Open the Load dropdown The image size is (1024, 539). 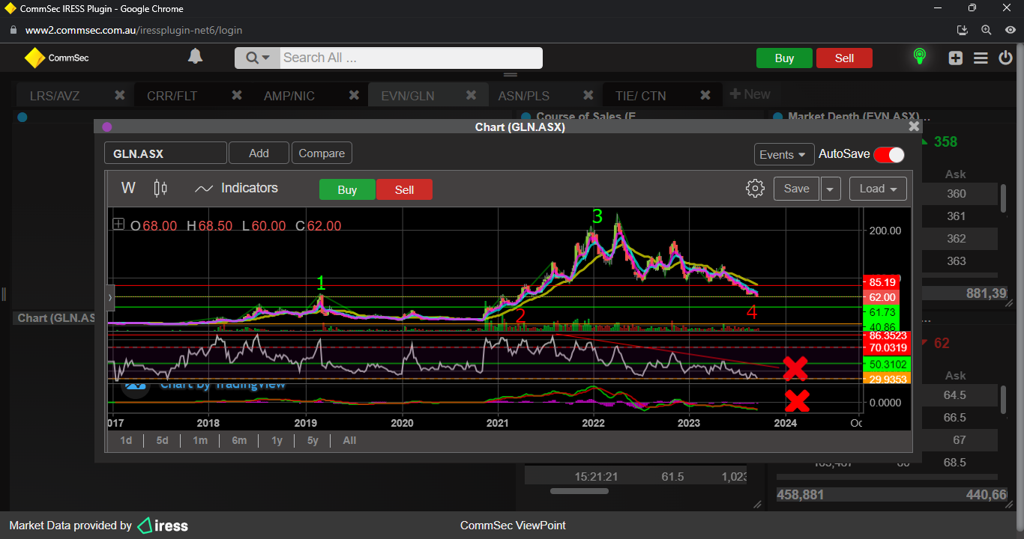878,189
